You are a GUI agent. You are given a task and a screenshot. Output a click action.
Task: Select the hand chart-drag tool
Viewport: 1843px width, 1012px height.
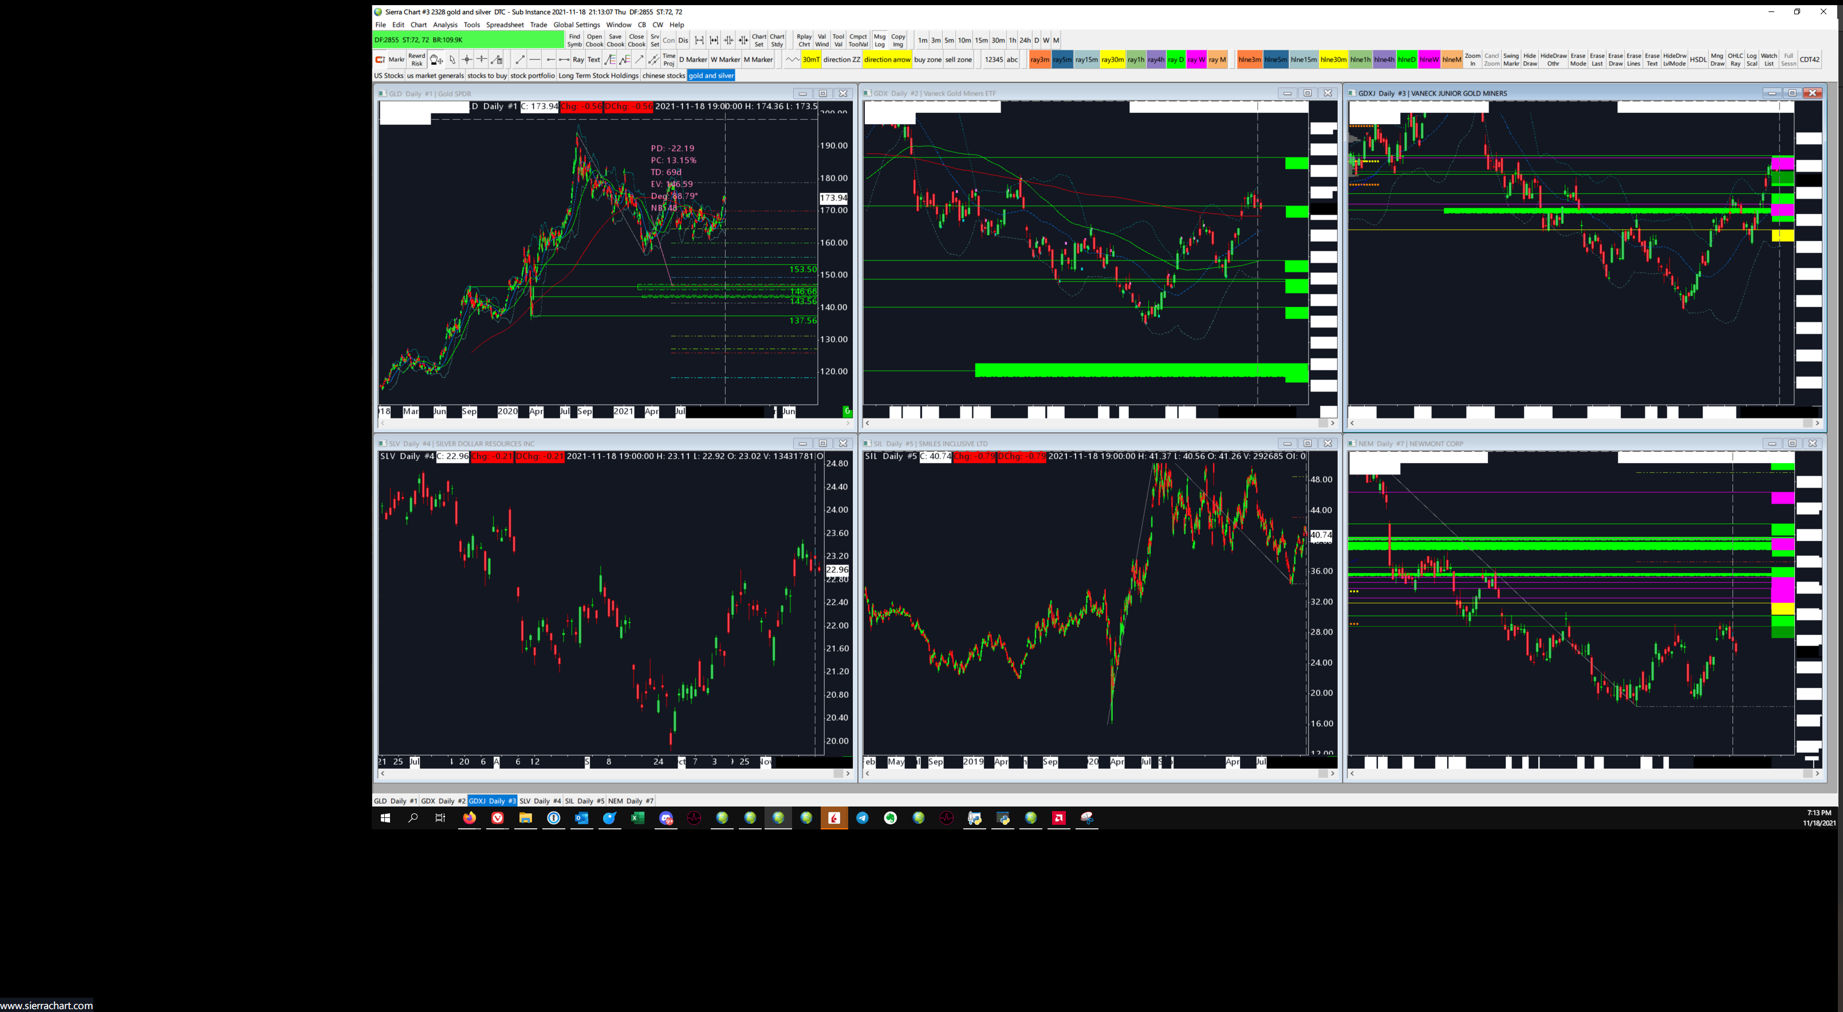pos(436,60)
